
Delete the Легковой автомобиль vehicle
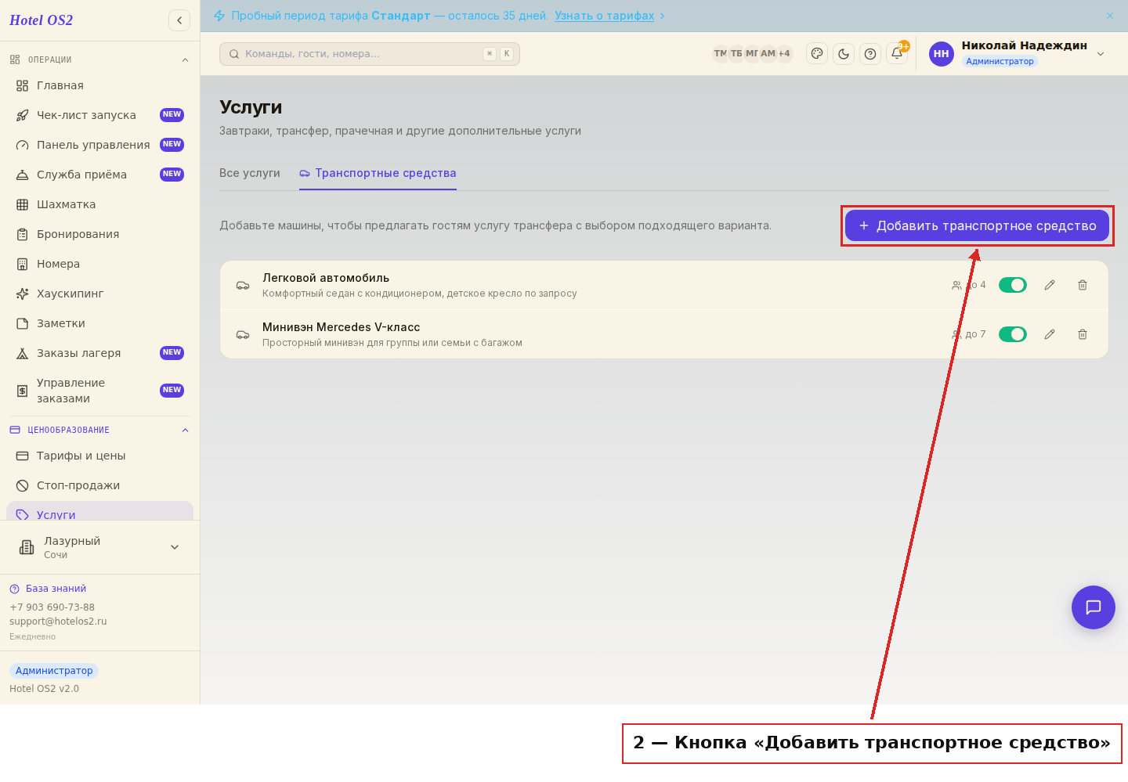[x=1083, y=285]
